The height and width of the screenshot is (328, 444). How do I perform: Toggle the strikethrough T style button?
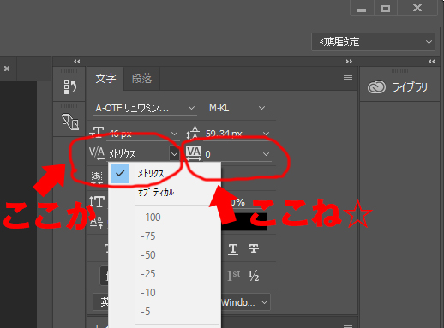pyautogui.click(x=254, y=249)
